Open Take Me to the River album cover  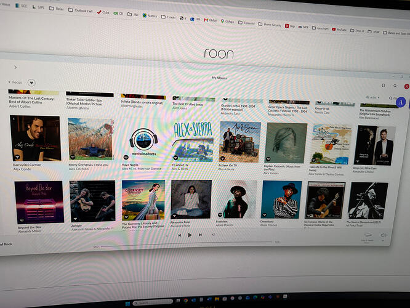(x=331, y=144)
